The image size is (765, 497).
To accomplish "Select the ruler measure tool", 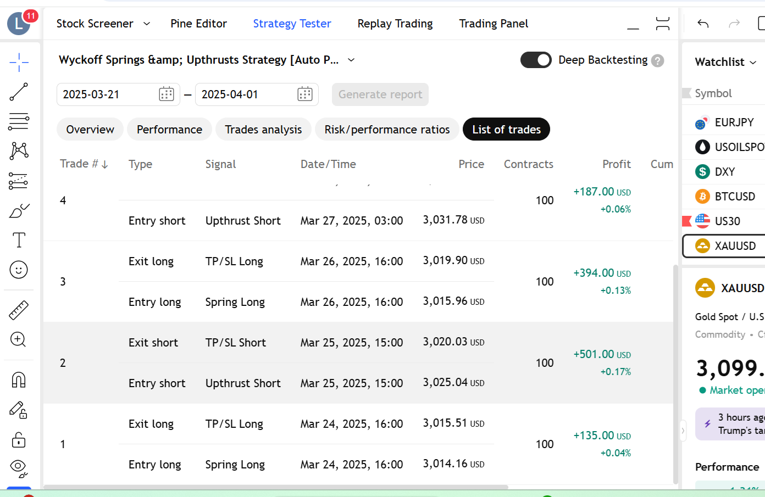I will (19, 310).
